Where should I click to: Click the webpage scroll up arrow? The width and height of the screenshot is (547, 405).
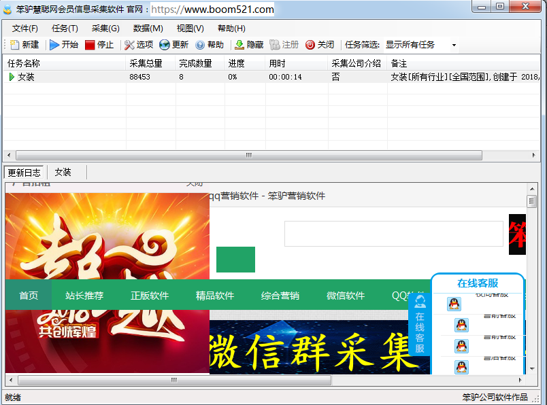coord(532,189)
